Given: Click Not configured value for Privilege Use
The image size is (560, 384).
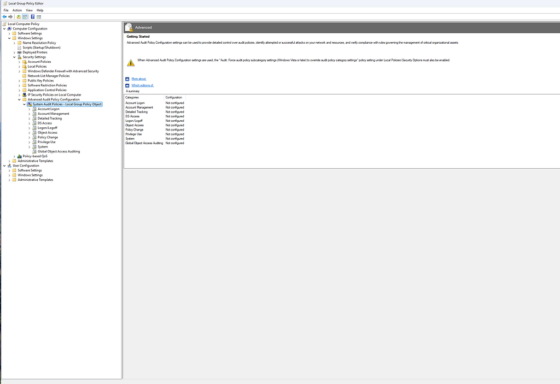Looking at the screenshot, I should (174, 134).
